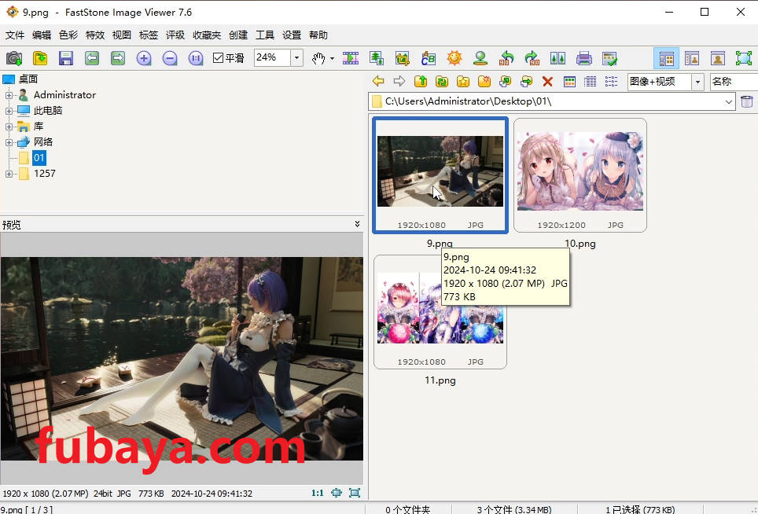Click the clone stamp icon
Image resolution: width=758 pixels, height=514 pixels.
pos(480,58)
